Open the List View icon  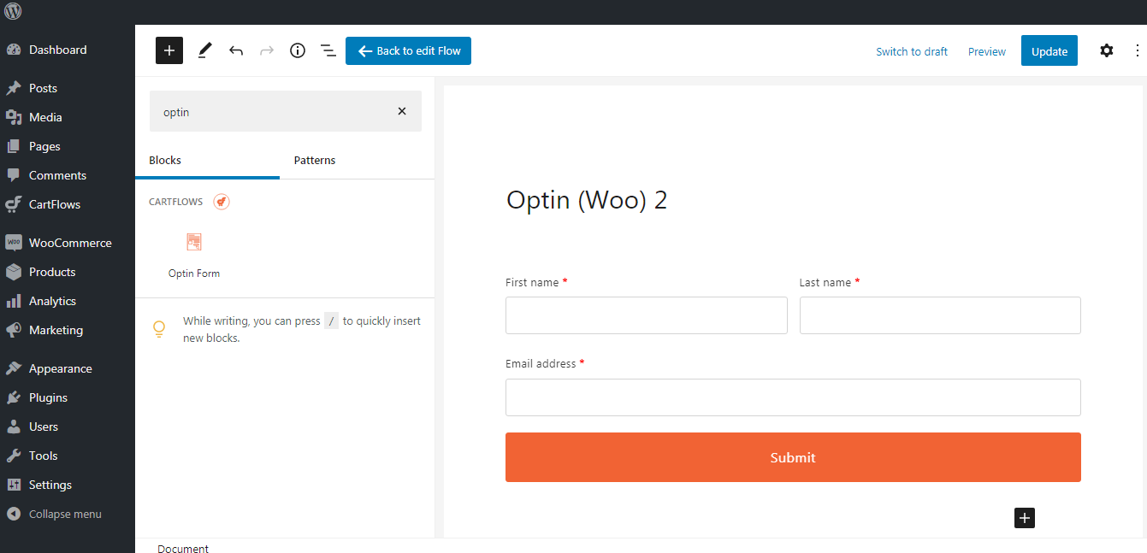click(x=328, y=50)
